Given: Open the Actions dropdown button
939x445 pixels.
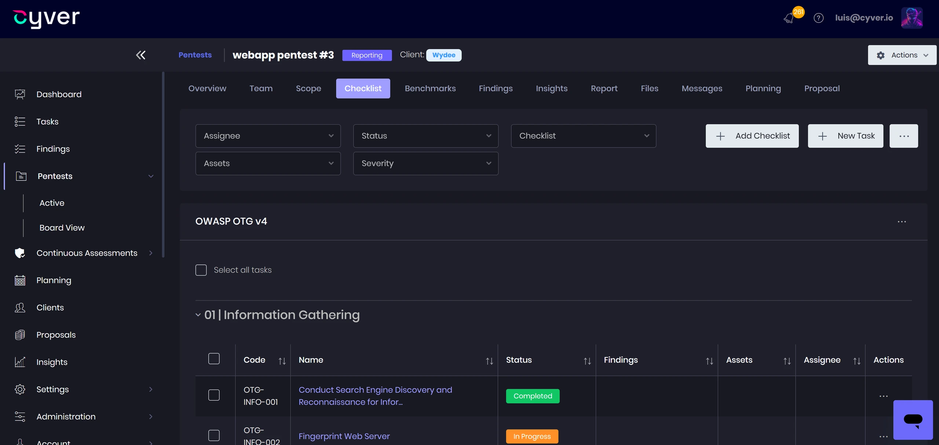Looking at the screenshot, I should pyautogui.click(x=902, y=55).
